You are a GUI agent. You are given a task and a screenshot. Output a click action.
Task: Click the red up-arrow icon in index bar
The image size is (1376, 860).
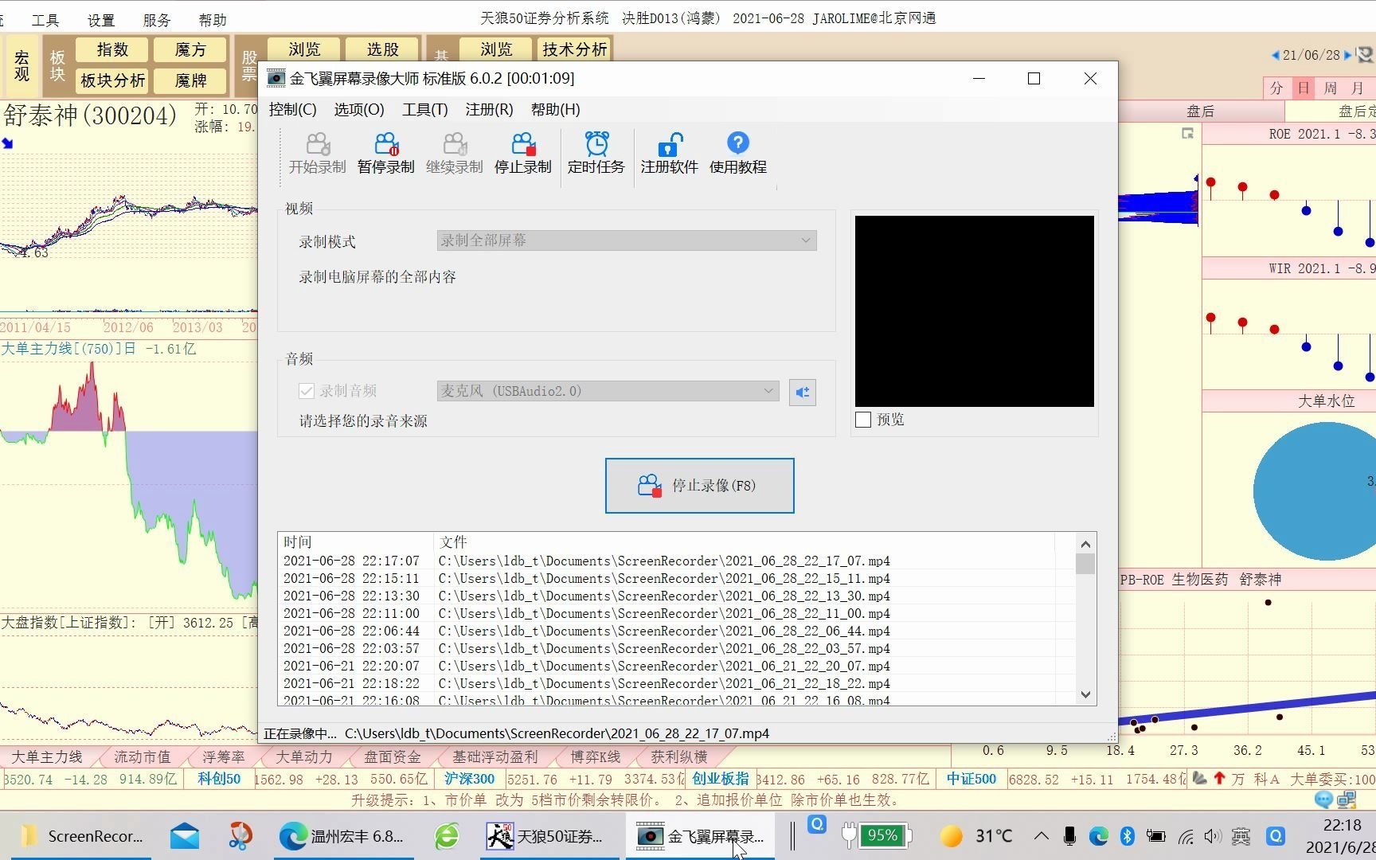point(1219,778)
